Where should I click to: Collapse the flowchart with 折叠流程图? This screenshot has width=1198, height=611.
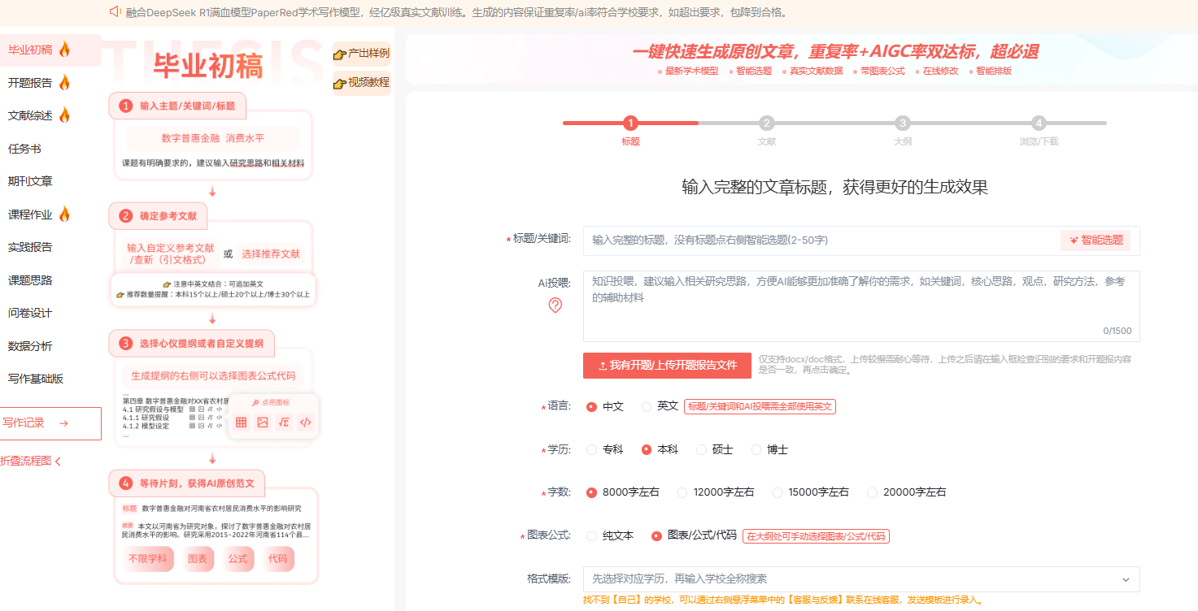coord(31,461)
